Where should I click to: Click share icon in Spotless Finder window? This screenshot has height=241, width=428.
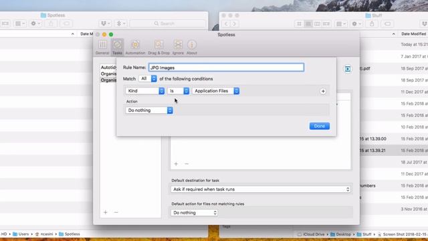(x=51, y=23)
